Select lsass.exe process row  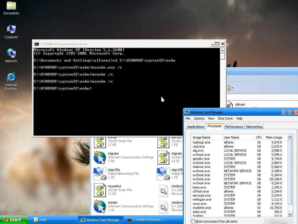(237, 187)
